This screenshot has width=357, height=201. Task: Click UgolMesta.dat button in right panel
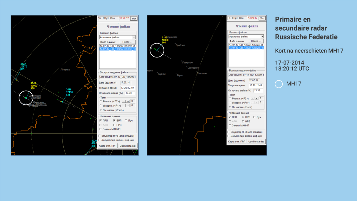256,142
